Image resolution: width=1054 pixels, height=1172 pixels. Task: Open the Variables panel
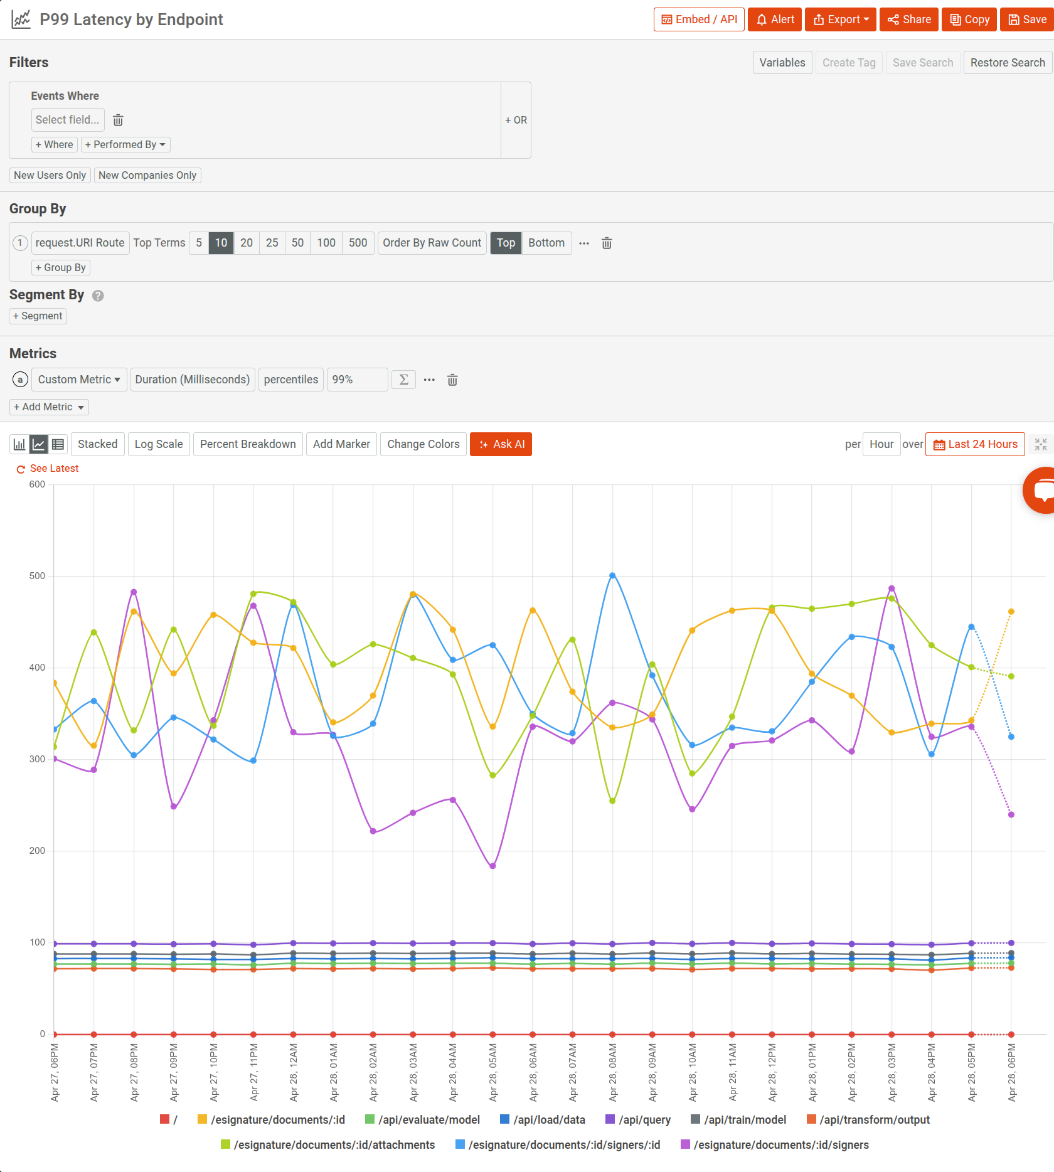(x=782, y=62)
